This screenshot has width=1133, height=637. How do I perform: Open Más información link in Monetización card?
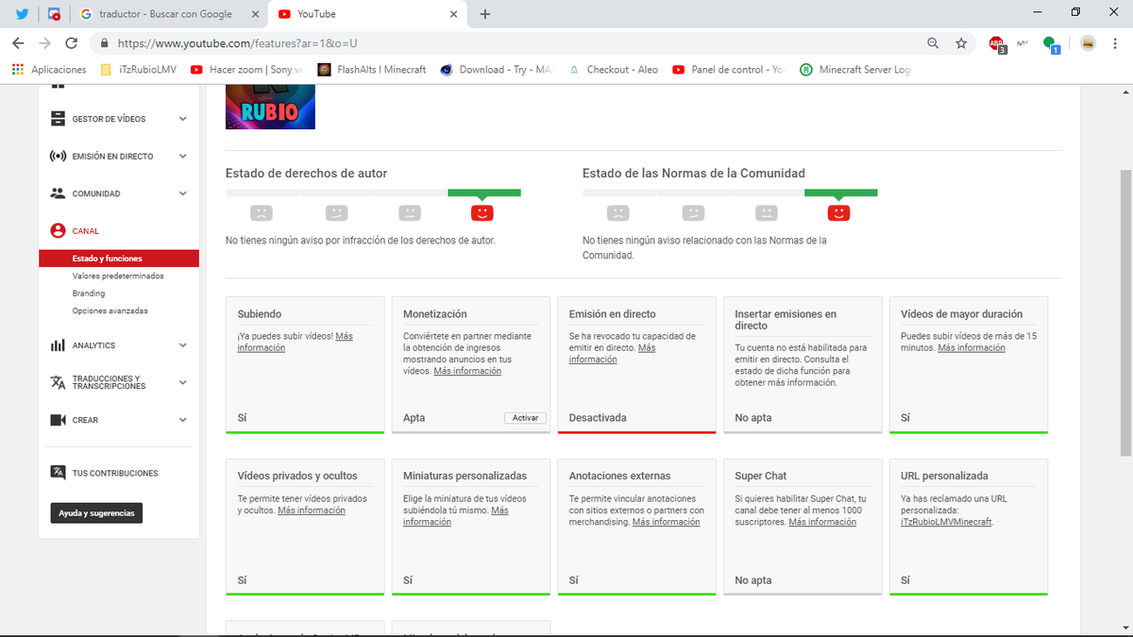click(467, 371)
